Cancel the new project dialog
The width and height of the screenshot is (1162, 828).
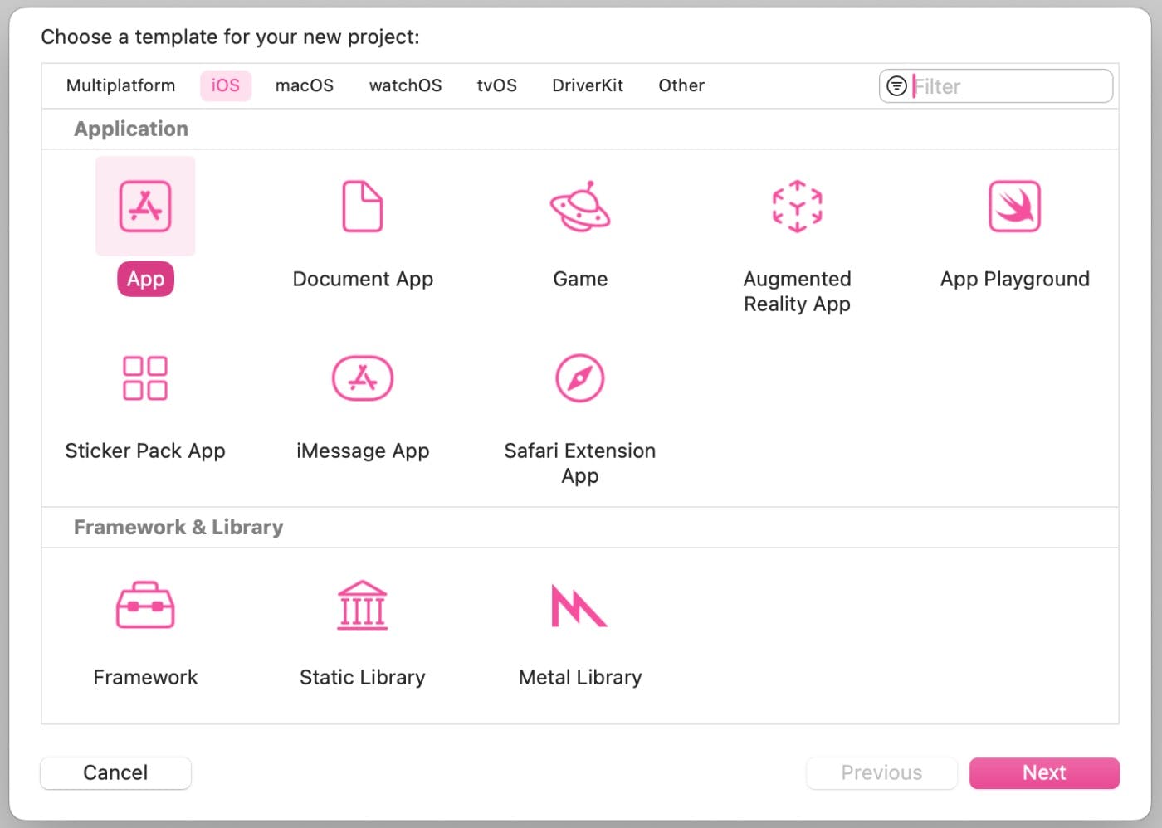tap(115, 772)
